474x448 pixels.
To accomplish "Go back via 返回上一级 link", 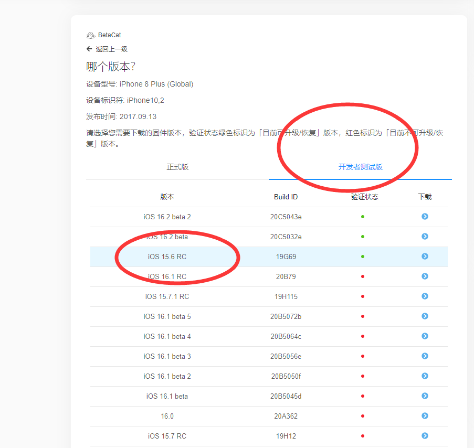I will tap(111, 49).
